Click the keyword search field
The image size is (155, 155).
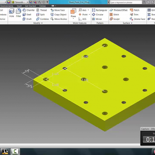point(126,2)
